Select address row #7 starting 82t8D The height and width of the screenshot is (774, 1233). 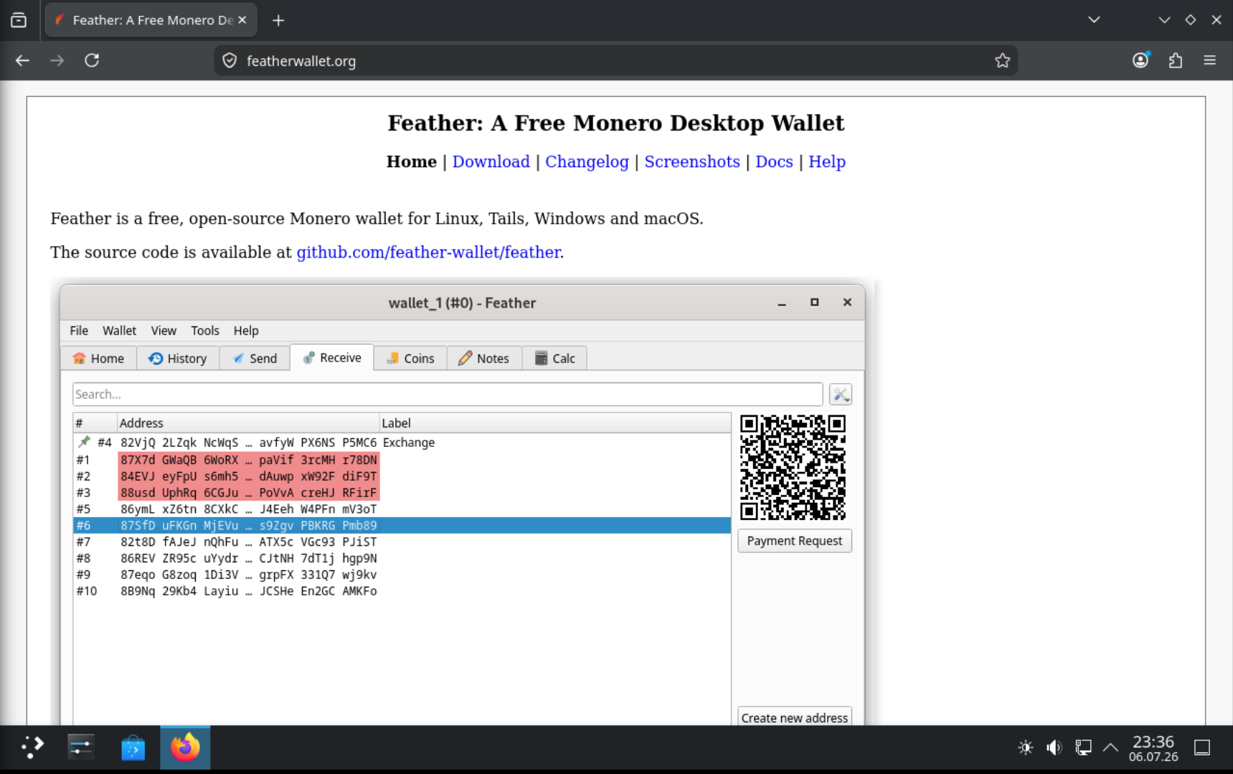(402, 542)
